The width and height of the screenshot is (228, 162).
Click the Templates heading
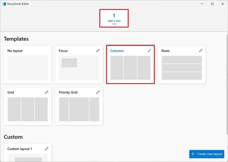point(16,39)
